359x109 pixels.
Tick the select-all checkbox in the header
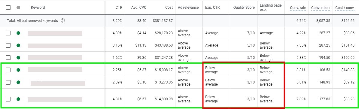(x=8, y=8)
